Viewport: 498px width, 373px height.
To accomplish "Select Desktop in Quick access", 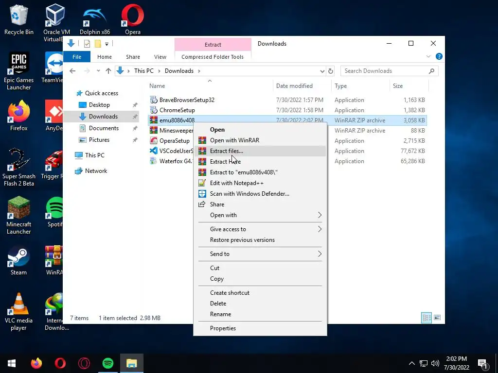I will click(99, 105).
